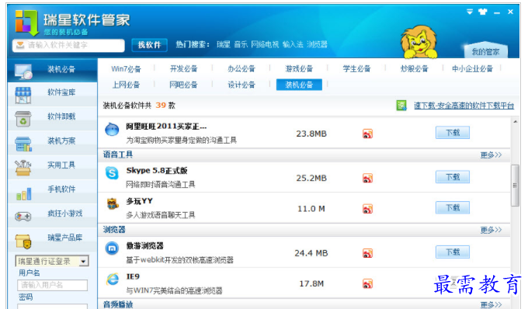
Task: Click the 多玩YY title text
Action: click(140, 201)
